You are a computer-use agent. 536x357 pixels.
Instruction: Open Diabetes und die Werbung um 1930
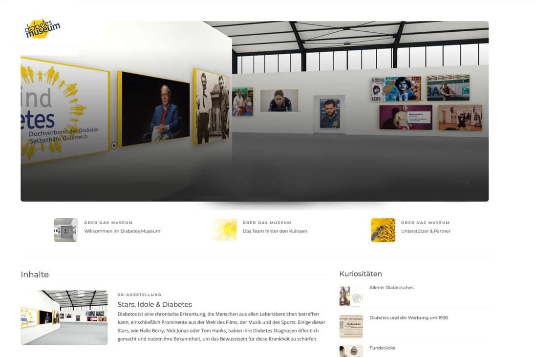[408, 318]
